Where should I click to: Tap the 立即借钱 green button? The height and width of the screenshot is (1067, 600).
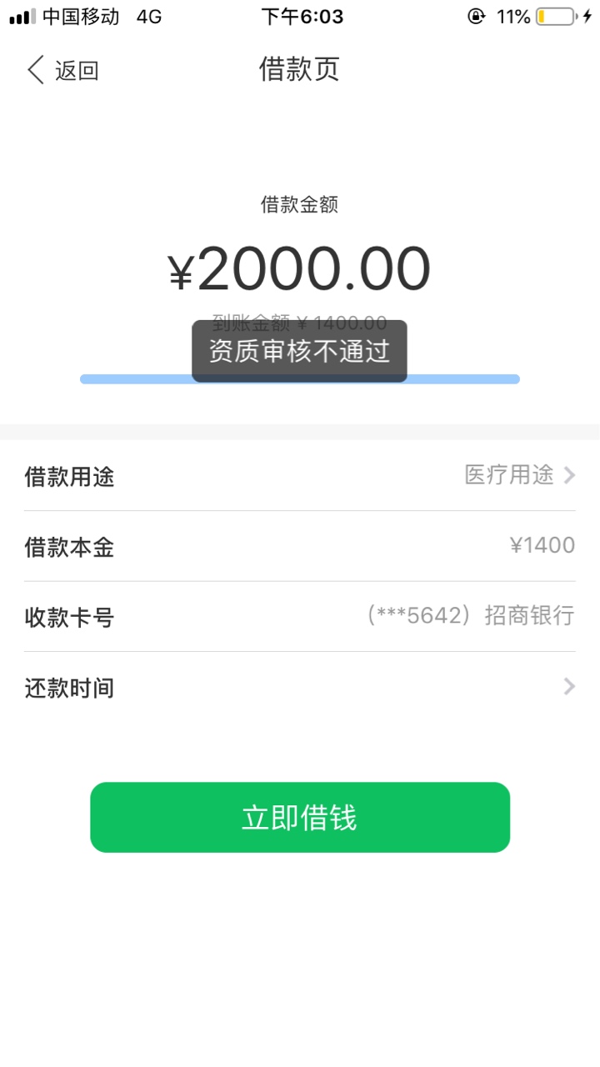pyautogui.click(x=300, y=817)
